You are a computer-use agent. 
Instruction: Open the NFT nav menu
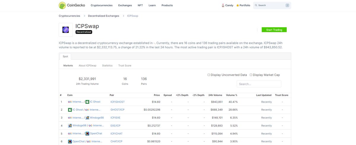(x=140, y=5)
